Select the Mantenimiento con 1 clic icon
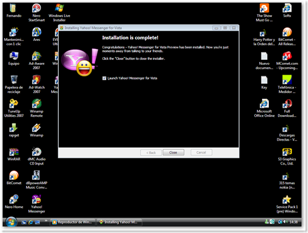 pyautogui.click(x=13, y=37)
